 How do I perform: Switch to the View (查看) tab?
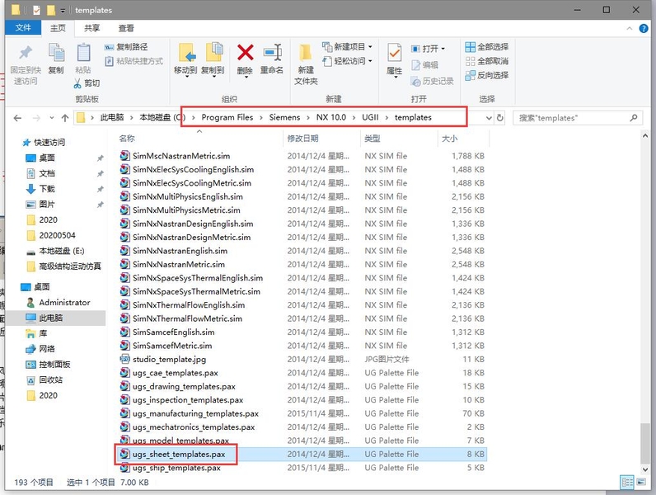(126, 28)
